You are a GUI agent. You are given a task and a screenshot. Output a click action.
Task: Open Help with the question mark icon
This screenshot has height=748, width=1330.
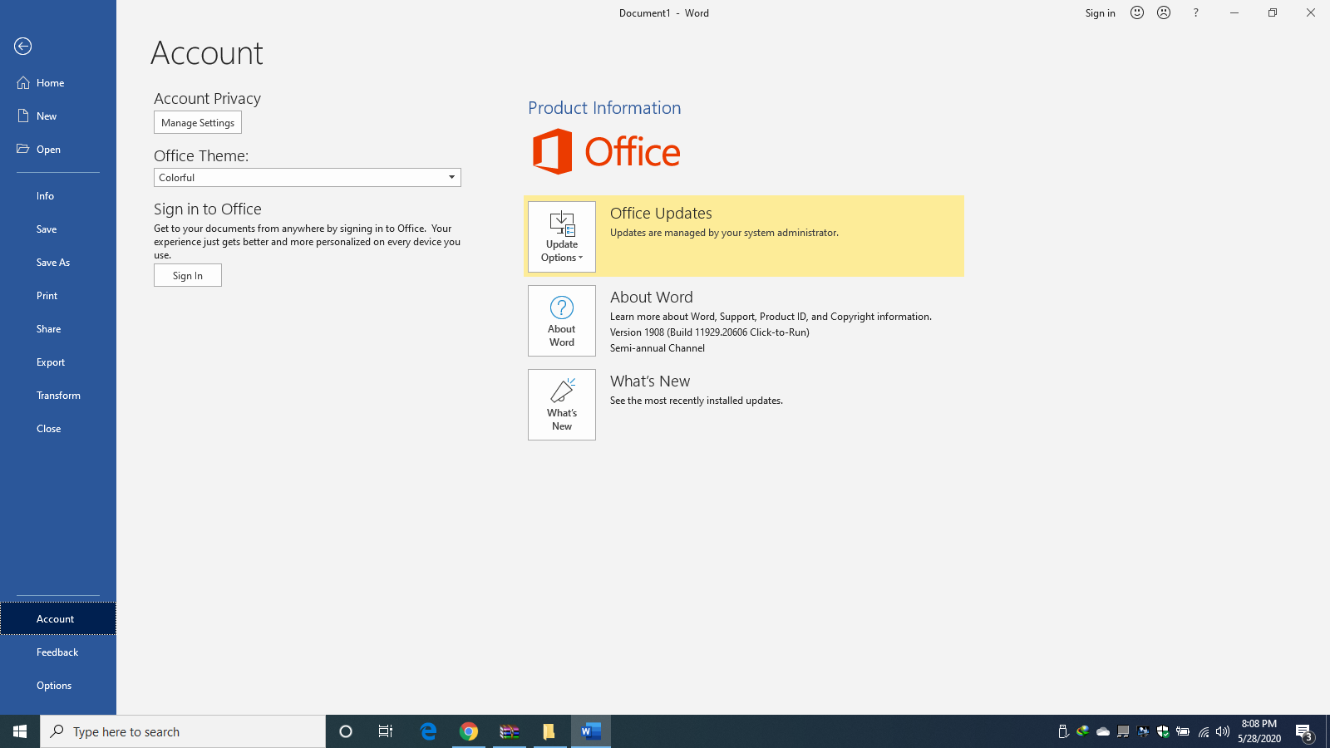(x=1195, y=12)
